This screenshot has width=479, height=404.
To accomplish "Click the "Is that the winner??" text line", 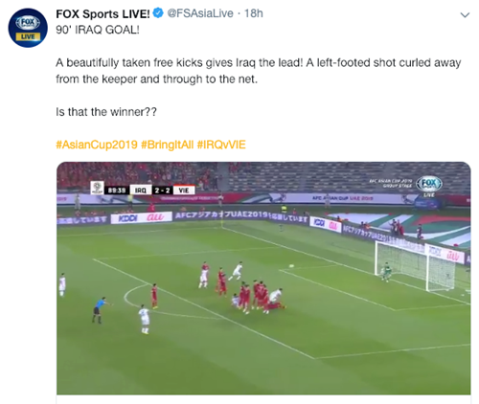I will [106, 112].
